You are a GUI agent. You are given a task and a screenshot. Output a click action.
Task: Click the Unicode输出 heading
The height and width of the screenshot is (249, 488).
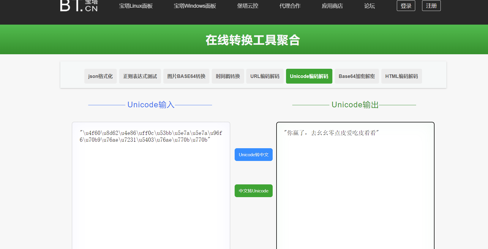click(x=355, y=105)
